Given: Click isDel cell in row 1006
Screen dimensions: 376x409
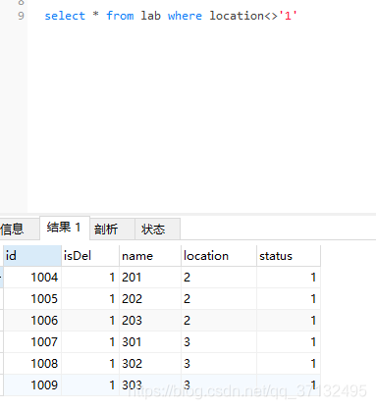Looking at the screenshot, I should coord(90,321).
